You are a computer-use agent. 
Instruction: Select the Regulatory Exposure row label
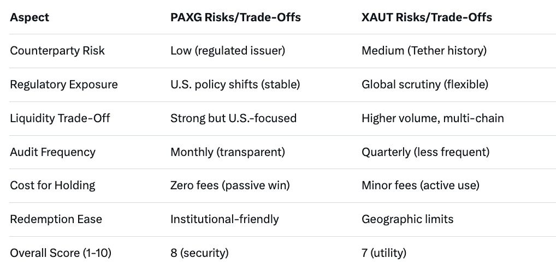click(64, 85)
